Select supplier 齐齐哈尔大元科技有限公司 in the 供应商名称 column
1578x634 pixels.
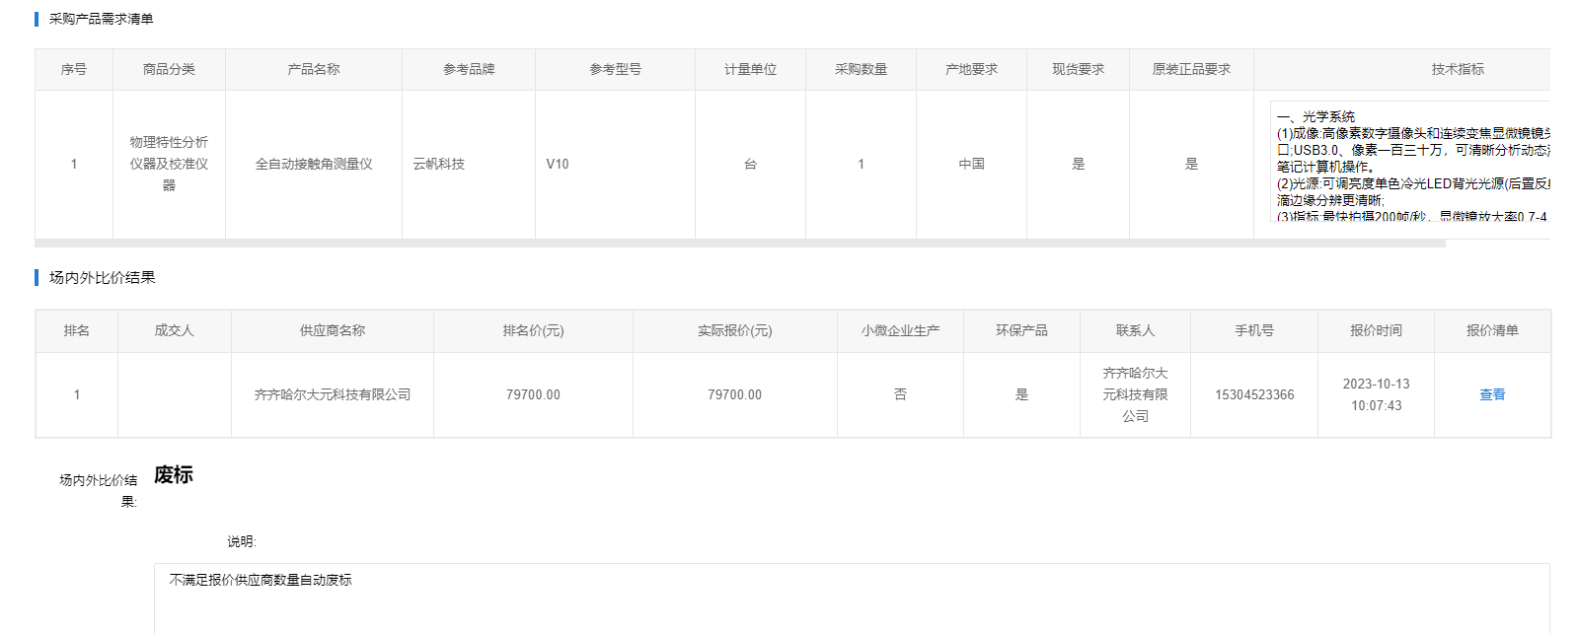332,394
